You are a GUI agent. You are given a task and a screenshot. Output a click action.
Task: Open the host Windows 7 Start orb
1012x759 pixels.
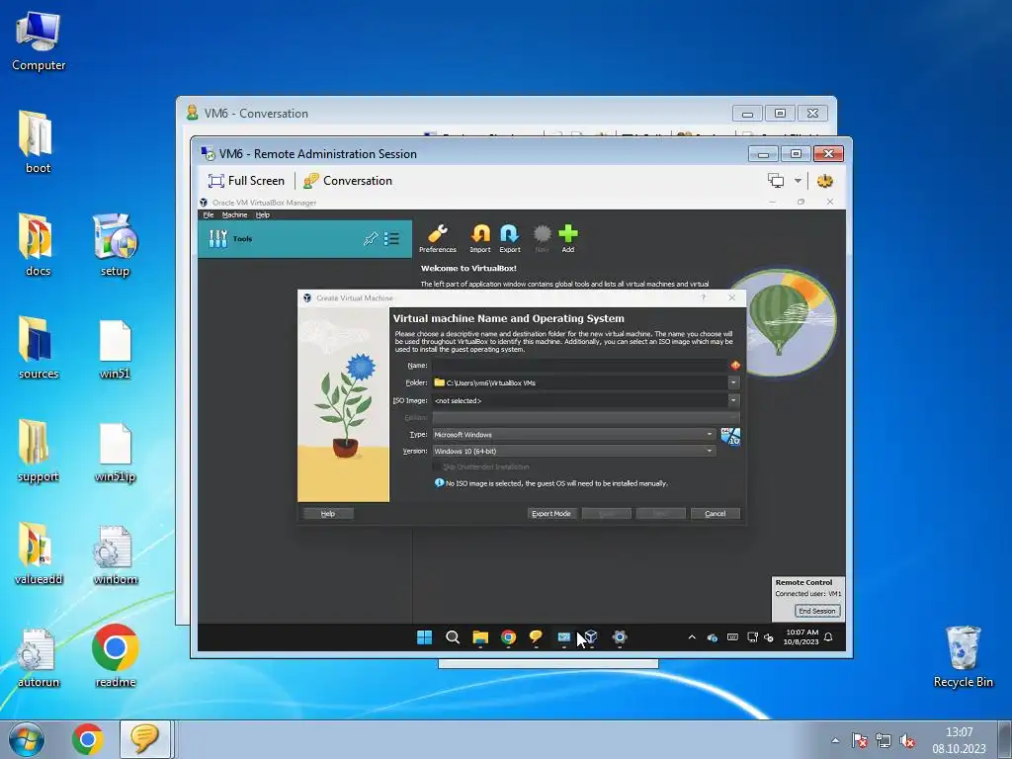coord(27,739)
